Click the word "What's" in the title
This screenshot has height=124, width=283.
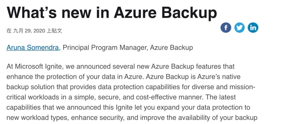32,12
